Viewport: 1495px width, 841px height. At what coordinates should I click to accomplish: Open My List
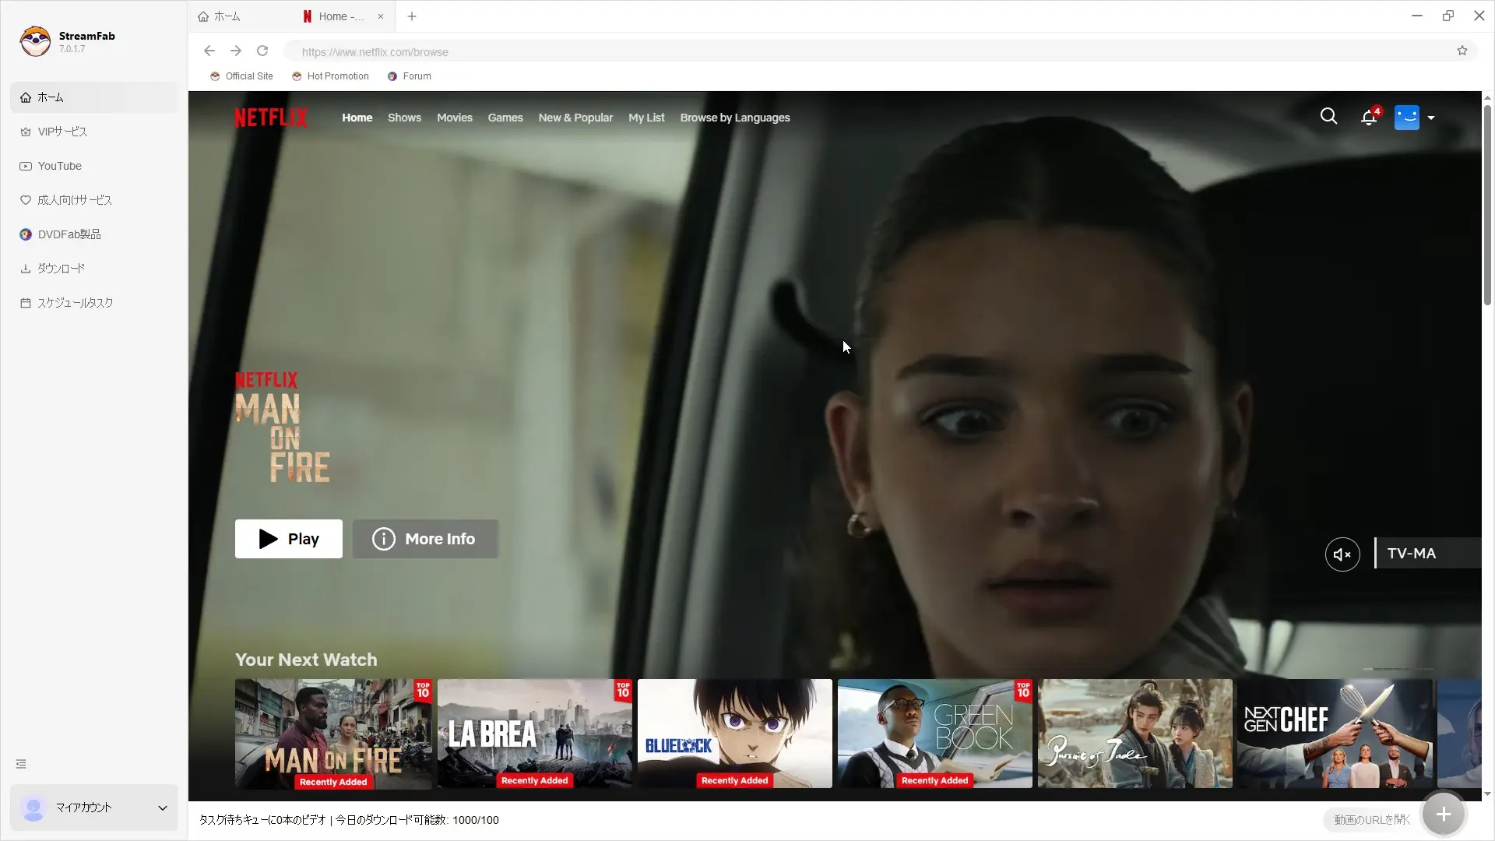(x=646, y=118)
